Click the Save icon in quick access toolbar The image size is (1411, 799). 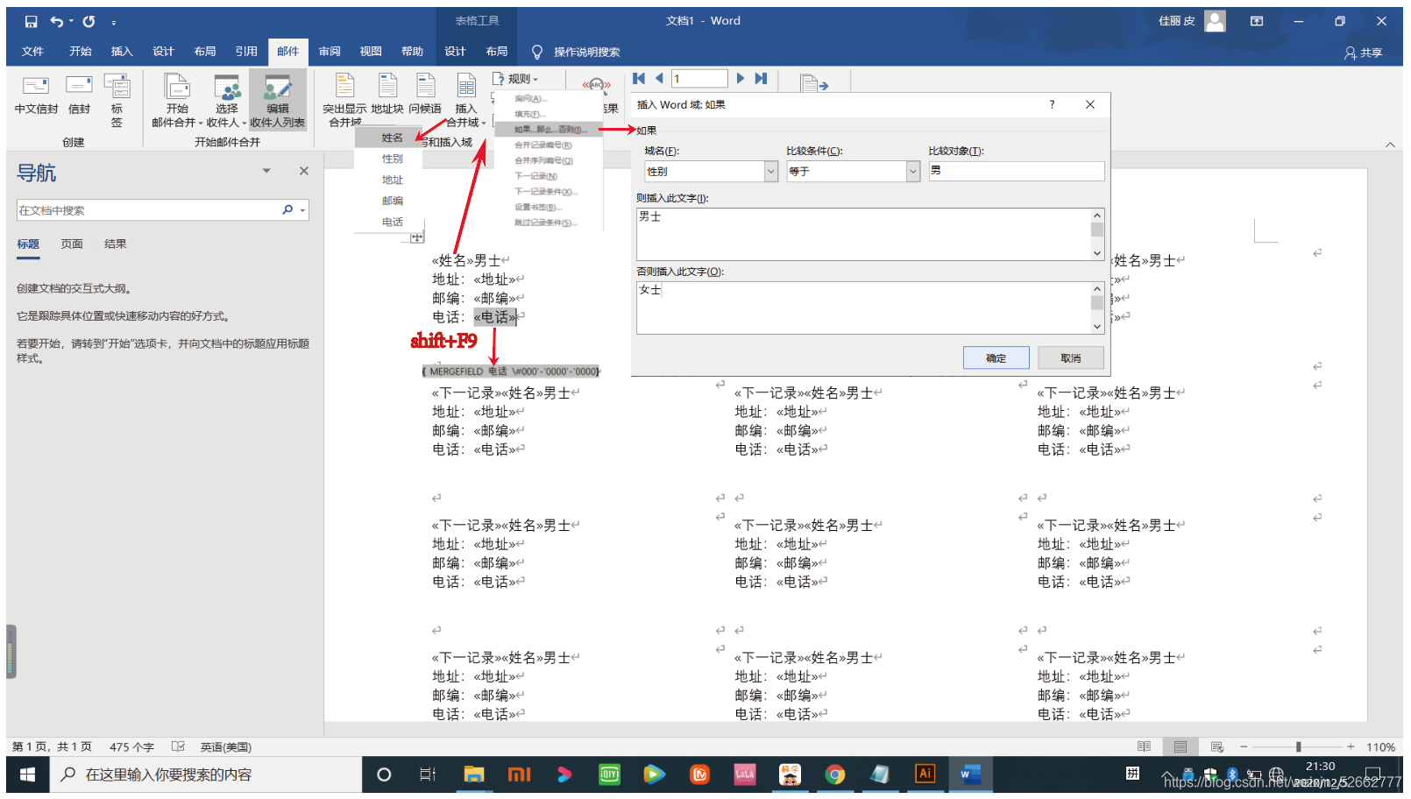(31, 21)
